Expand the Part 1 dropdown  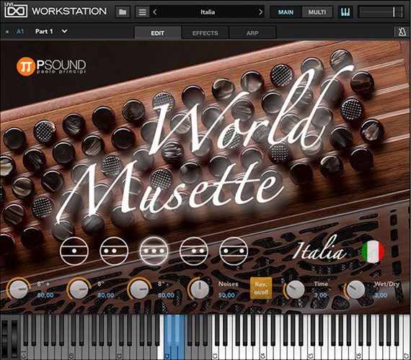64,32
